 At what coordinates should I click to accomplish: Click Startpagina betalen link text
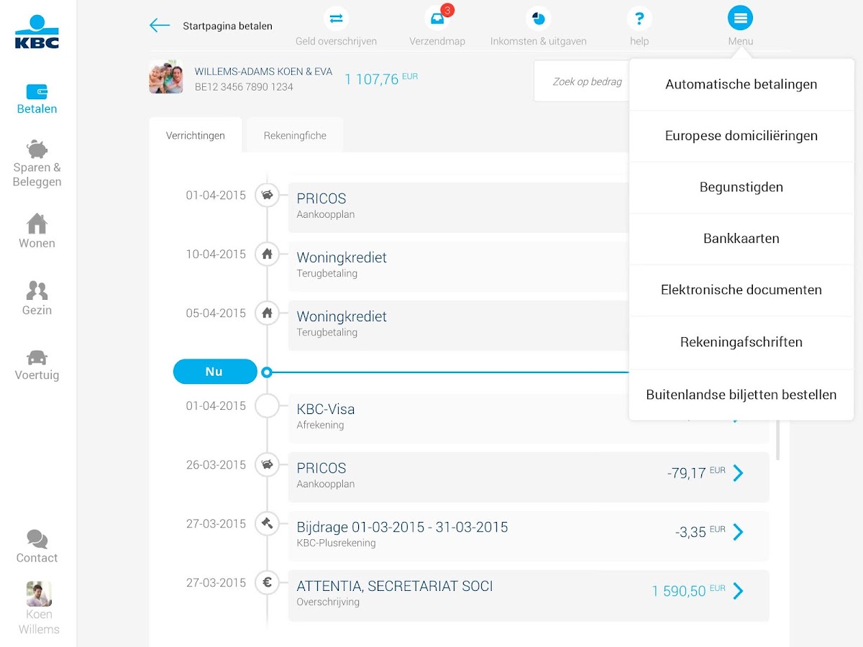[227, 26]
